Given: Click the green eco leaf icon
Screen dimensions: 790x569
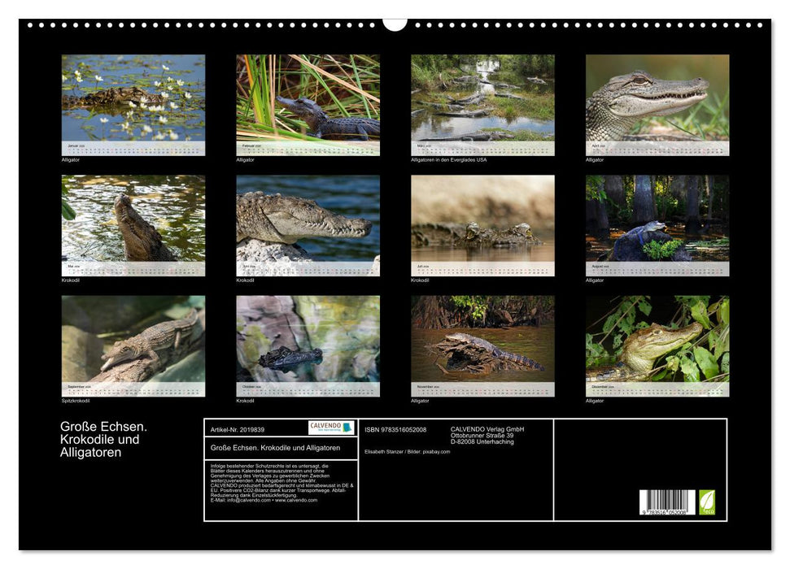Looking at the screenshot, I should coord(707,502).
